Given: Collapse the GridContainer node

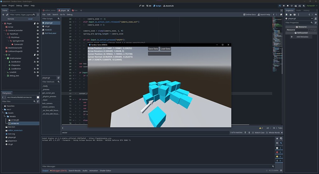Looking at the screenshot, I should [x=6, y=58].
